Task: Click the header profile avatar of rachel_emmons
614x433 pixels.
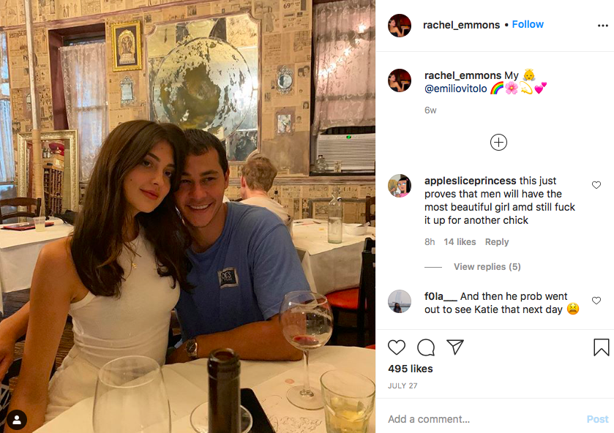Action: coord(400,26)
